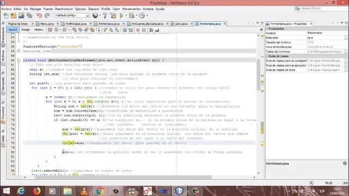Open the Navegador side panel
The image size is (349, 196).
pyautogui.click(x=3, y=86)
